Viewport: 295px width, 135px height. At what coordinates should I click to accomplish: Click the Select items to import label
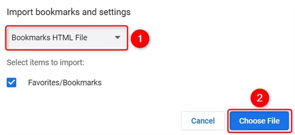tap(45, 63)
